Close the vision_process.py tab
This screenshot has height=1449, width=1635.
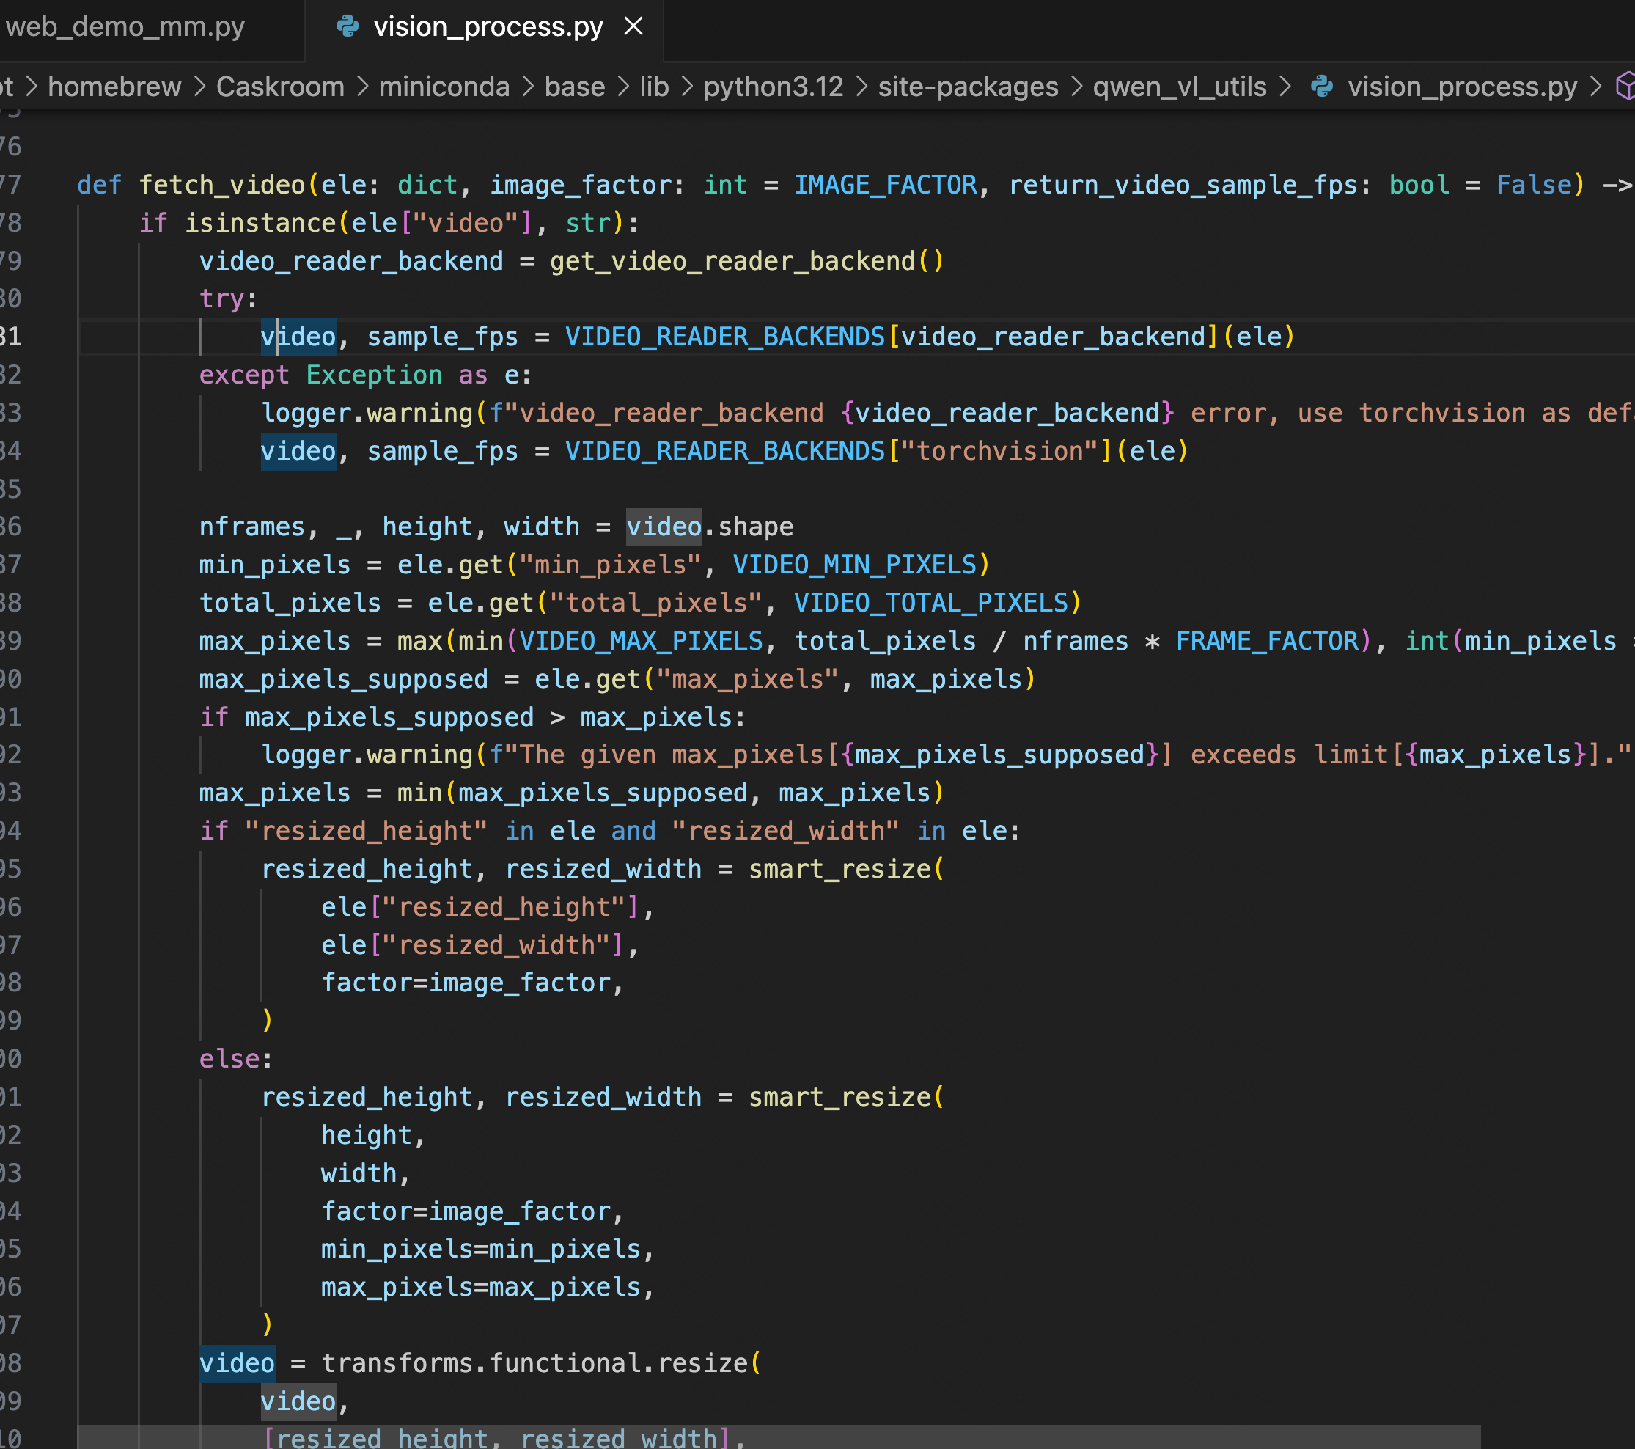[633, 27]
